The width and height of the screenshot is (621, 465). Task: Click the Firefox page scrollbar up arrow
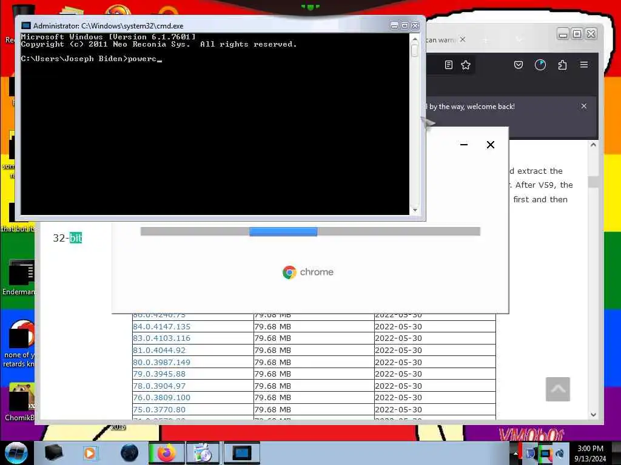[x=593, y=145]
